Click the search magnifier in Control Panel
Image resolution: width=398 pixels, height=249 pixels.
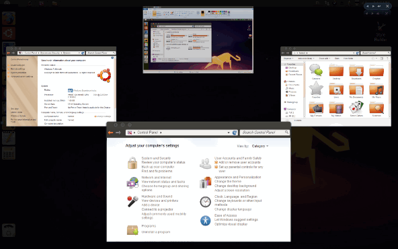pyautogui.click(x=286, y=132)
